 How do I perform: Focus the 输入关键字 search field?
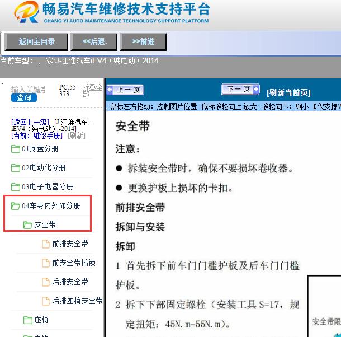(x=29, y=90)
